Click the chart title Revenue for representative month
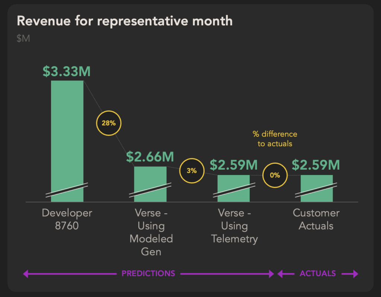The width and height of the screenshot is (381, 297). (x=125, y=21)
